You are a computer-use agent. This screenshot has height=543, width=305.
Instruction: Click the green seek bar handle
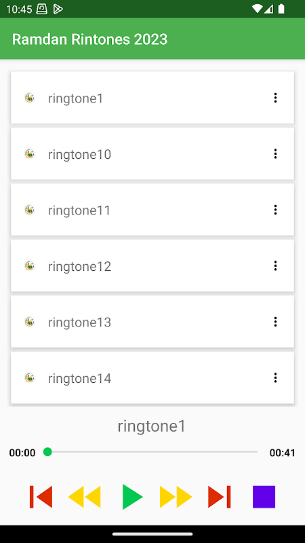(x=47, y=452)
